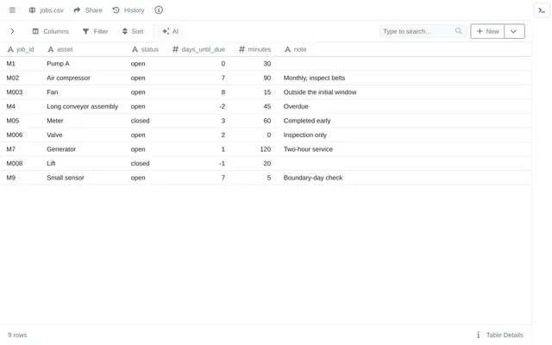552x345 pixels.
Task: Click the globe icon beside jobs.csv
Action: tap(32, 10)
